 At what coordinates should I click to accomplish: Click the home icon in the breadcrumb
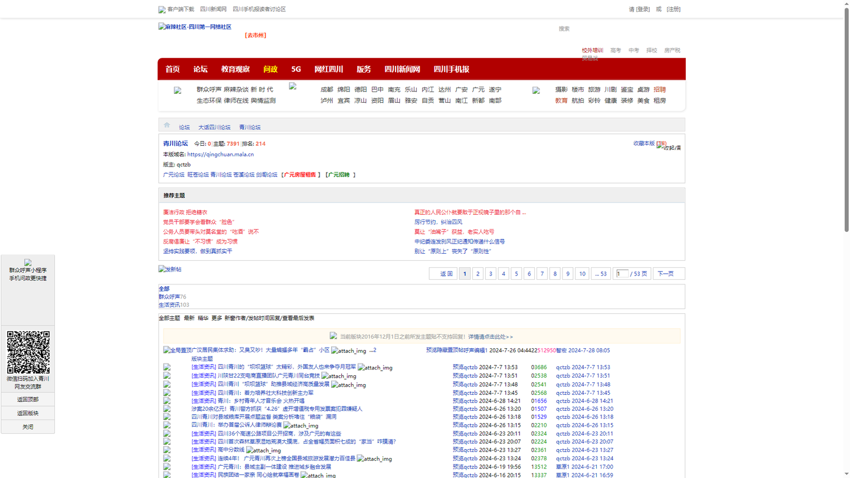point(167,125)
